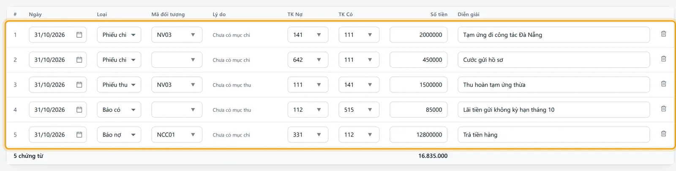The width and height of the screenshot is (676, 171).
Task: Sort by the Số tiền column header
Action: tap(439, 14)
